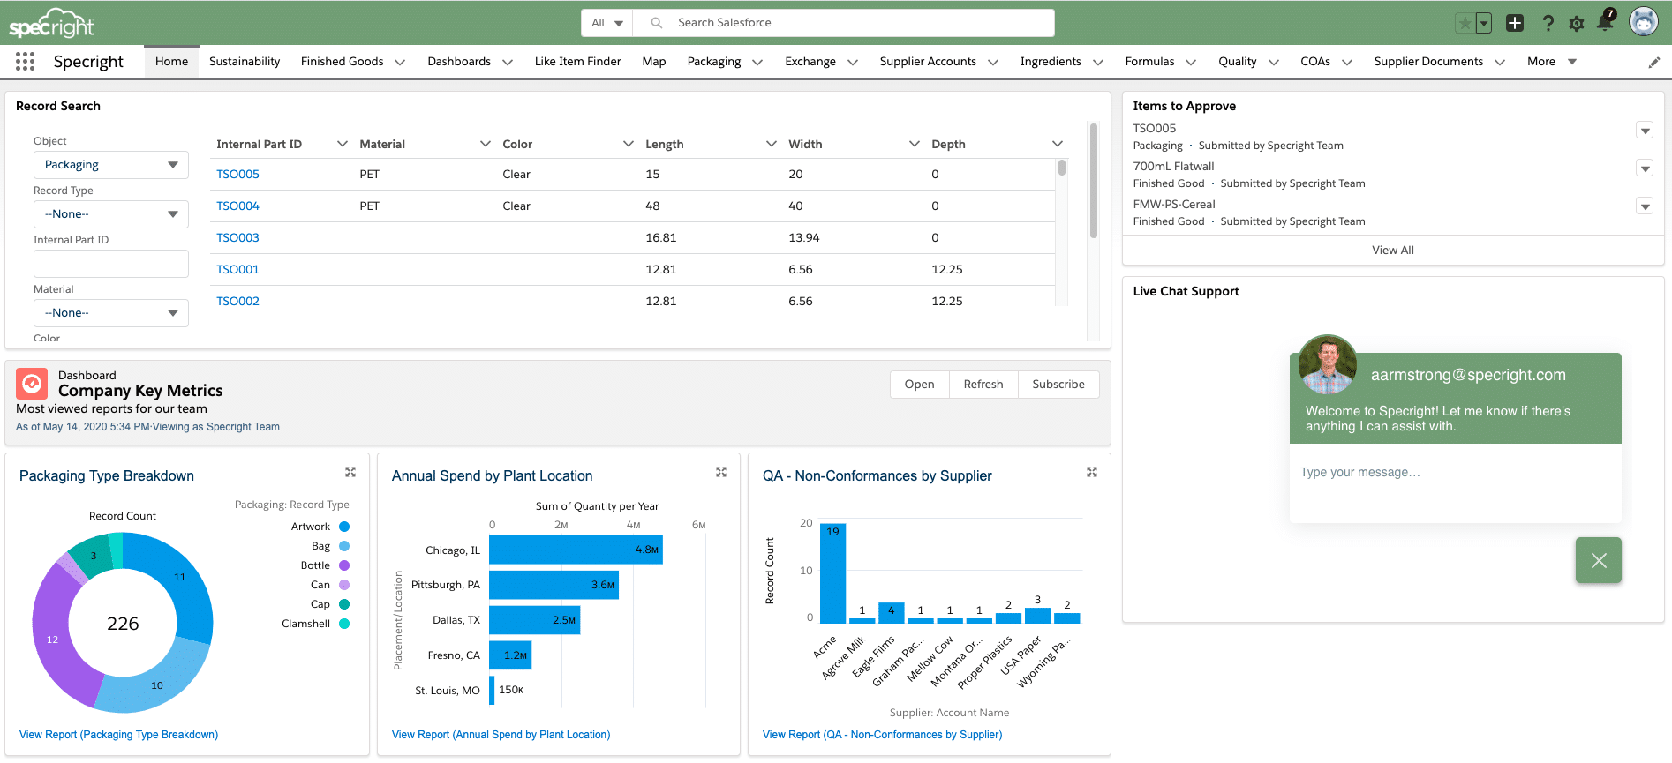Screen dimensions: 1672x763
Task: Expand Packaging Type Breakdown chart
Action: (x=350, y=472)
